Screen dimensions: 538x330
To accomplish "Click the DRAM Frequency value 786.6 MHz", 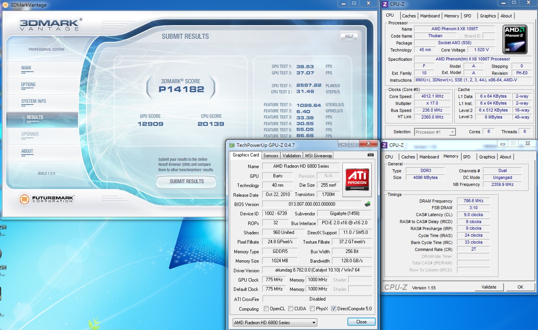I will click(473, 201).
